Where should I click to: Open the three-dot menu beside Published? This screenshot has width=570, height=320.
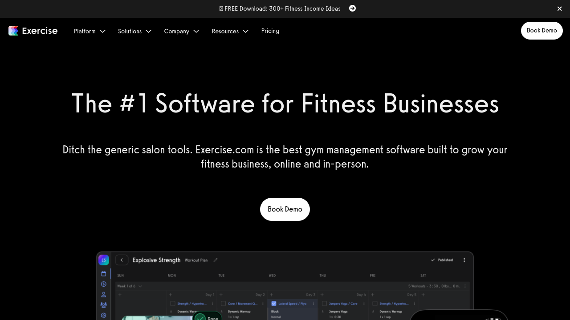[x=464, y=260]
